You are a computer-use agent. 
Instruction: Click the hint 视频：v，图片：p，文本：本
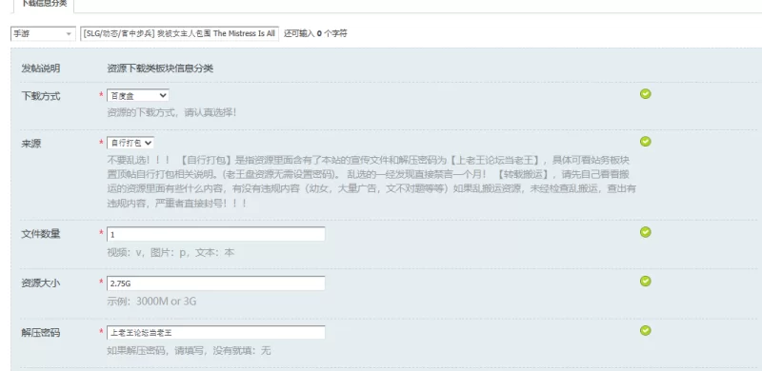tap(170, 252)
